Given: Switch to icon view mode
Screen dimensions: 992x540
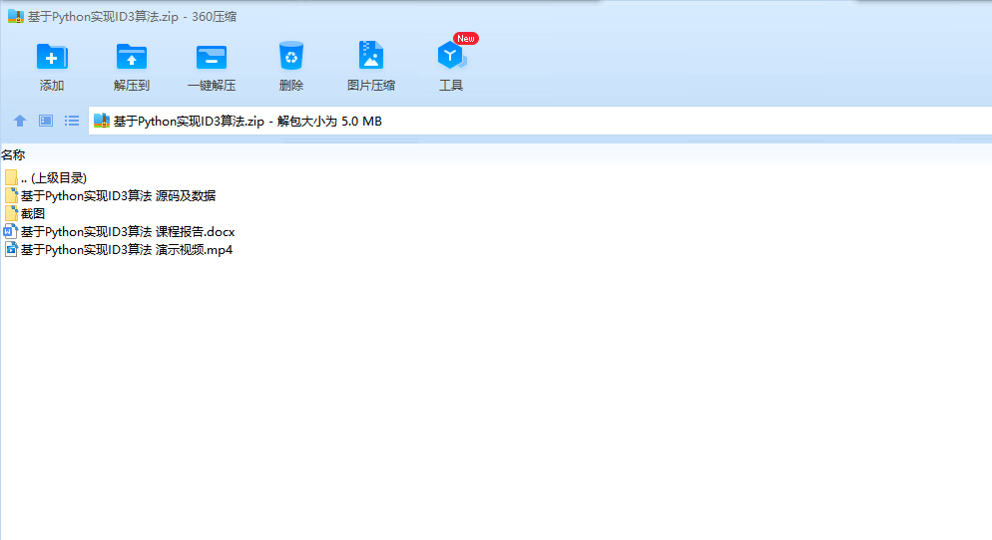Looking at the screenshot, I should (46, 121).
